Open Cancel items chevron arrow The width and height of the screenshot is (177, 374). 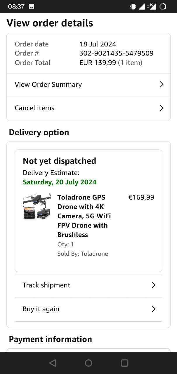tap(161, 108)
